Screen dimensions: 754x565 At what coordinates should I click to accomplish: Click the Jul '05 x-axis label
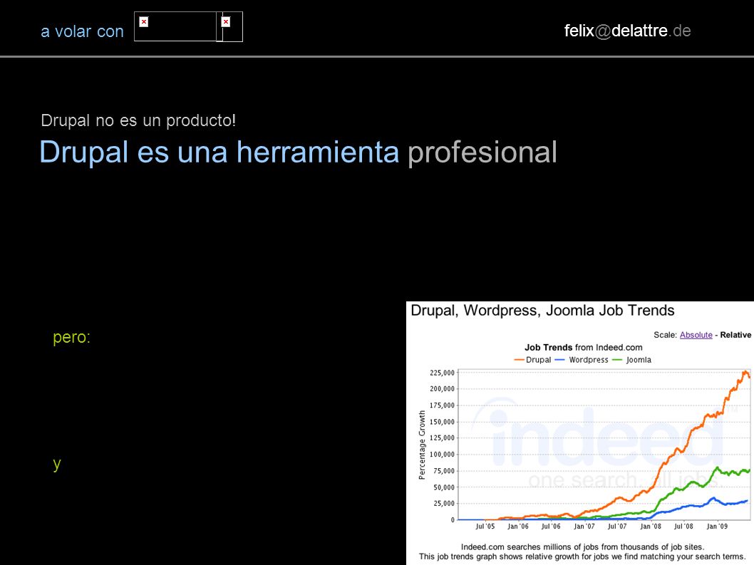[x=485, y=527]
